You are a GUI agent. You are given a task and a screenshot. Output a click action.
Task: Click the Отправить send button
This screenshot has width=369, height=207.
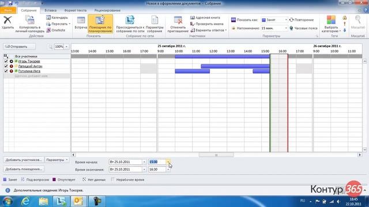click(19, 47)
